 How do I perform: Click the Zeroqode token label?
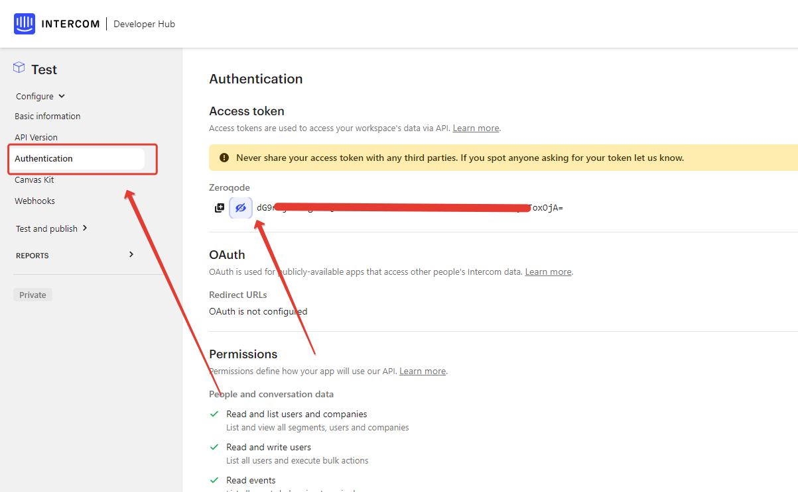230,187
